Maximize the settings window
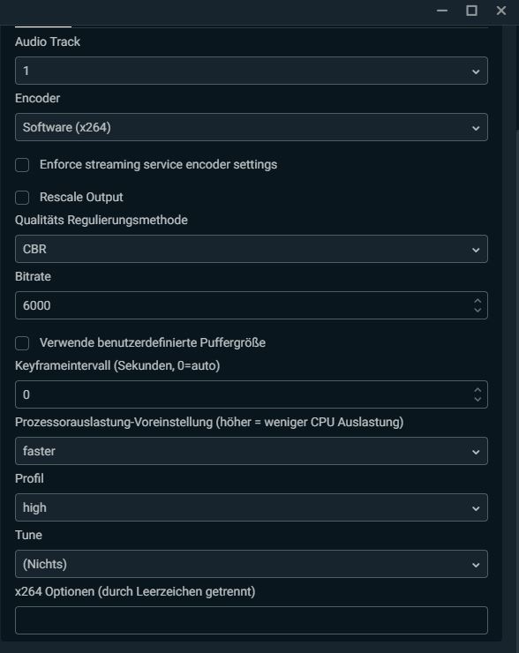Screen dimensions: 519x653 [471, 11]
